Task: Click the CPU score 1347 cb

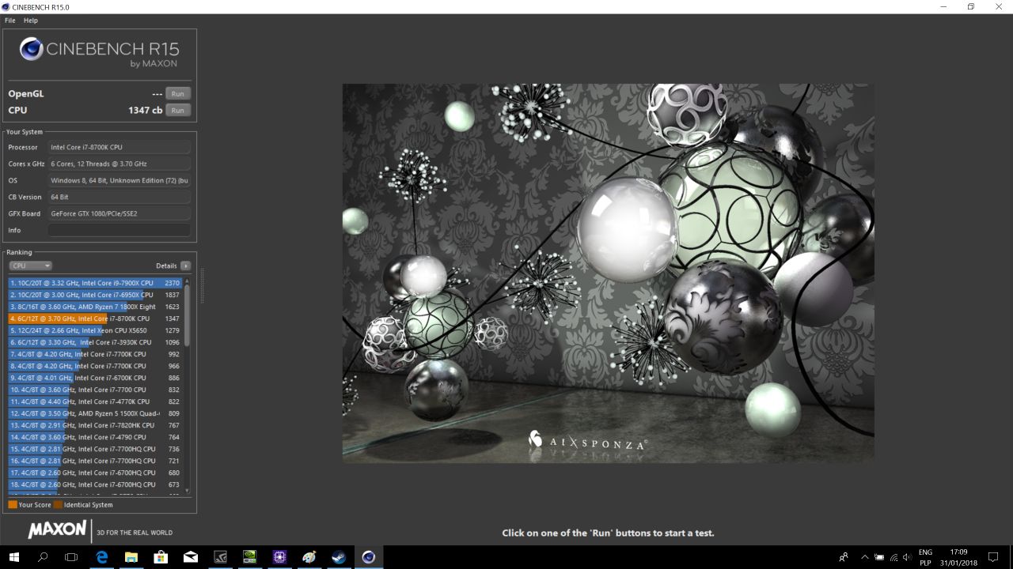Action: 145,111
